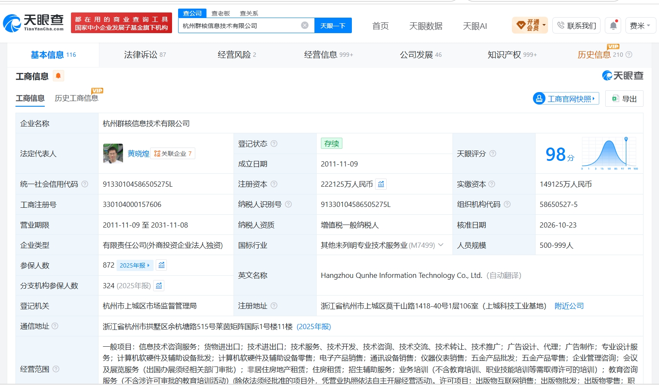
Task: Open the 知识产权 tab
Action: [512, 55]
